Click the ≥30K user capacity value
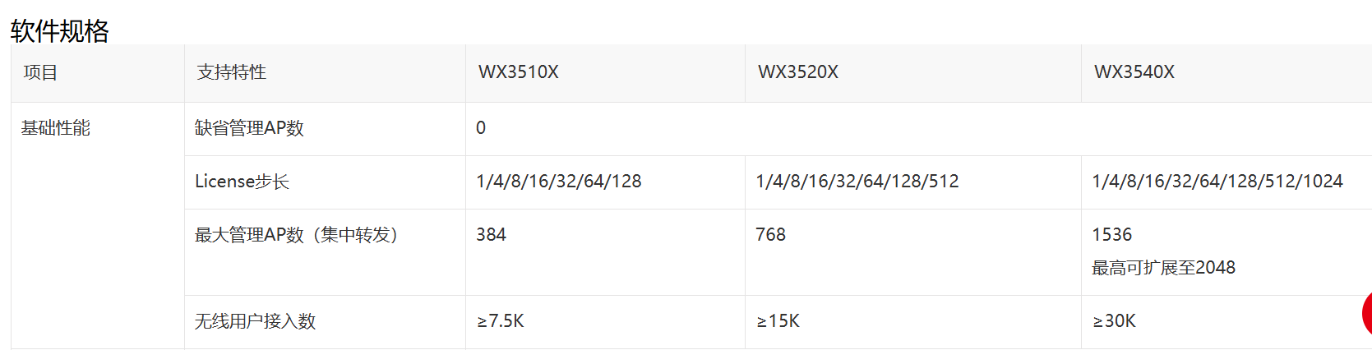The width and height of the screenshot is (1372, 350). (1115, 321)
